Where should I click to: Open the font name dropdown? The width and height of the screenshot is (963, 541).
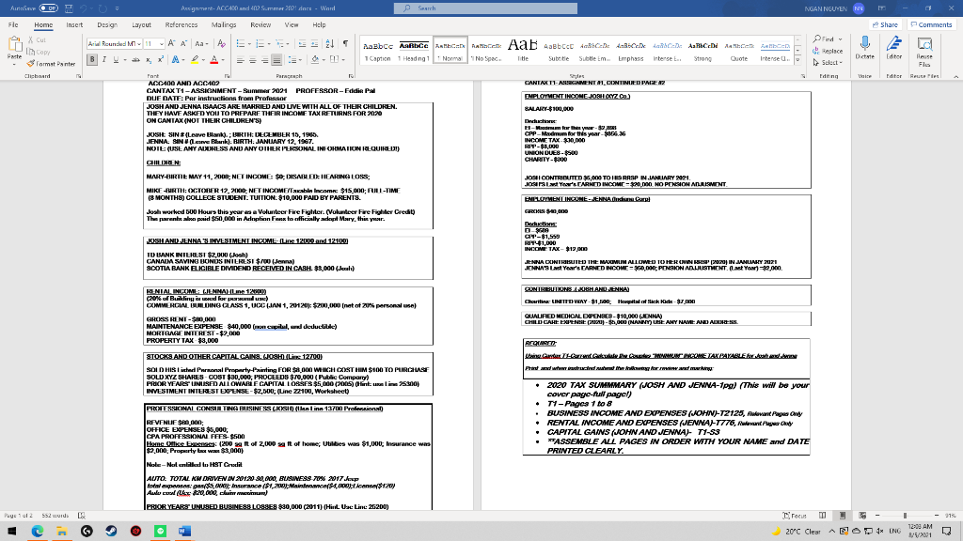tap(139, 43)
